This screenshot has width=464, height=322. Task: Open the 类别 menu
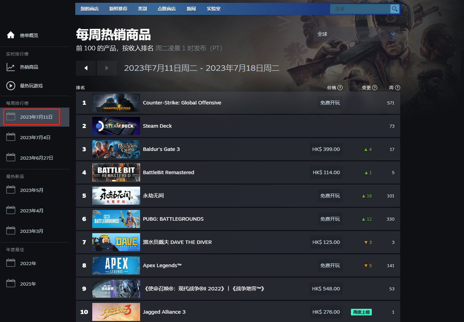click(142, 9)
